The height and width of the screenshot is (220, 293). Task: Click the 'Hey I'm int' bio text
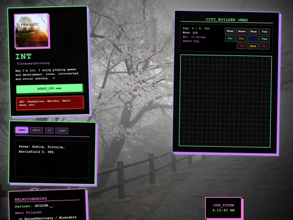(47, 74)
